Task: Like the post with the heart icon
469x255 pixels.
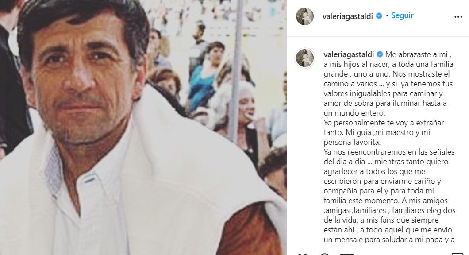Action: [302, 254]
